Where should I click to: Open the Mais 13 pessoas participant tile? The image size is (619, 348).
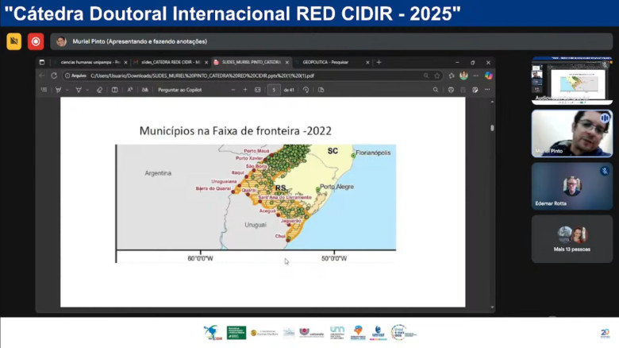[x=571, y=238]
